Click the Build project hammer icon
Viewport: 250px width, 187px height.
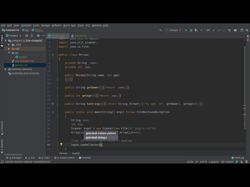[161, 30]
